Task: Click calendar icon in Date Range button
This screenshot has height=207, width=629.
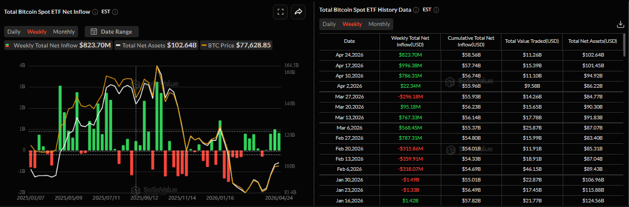Action: [x=94, y=32]
